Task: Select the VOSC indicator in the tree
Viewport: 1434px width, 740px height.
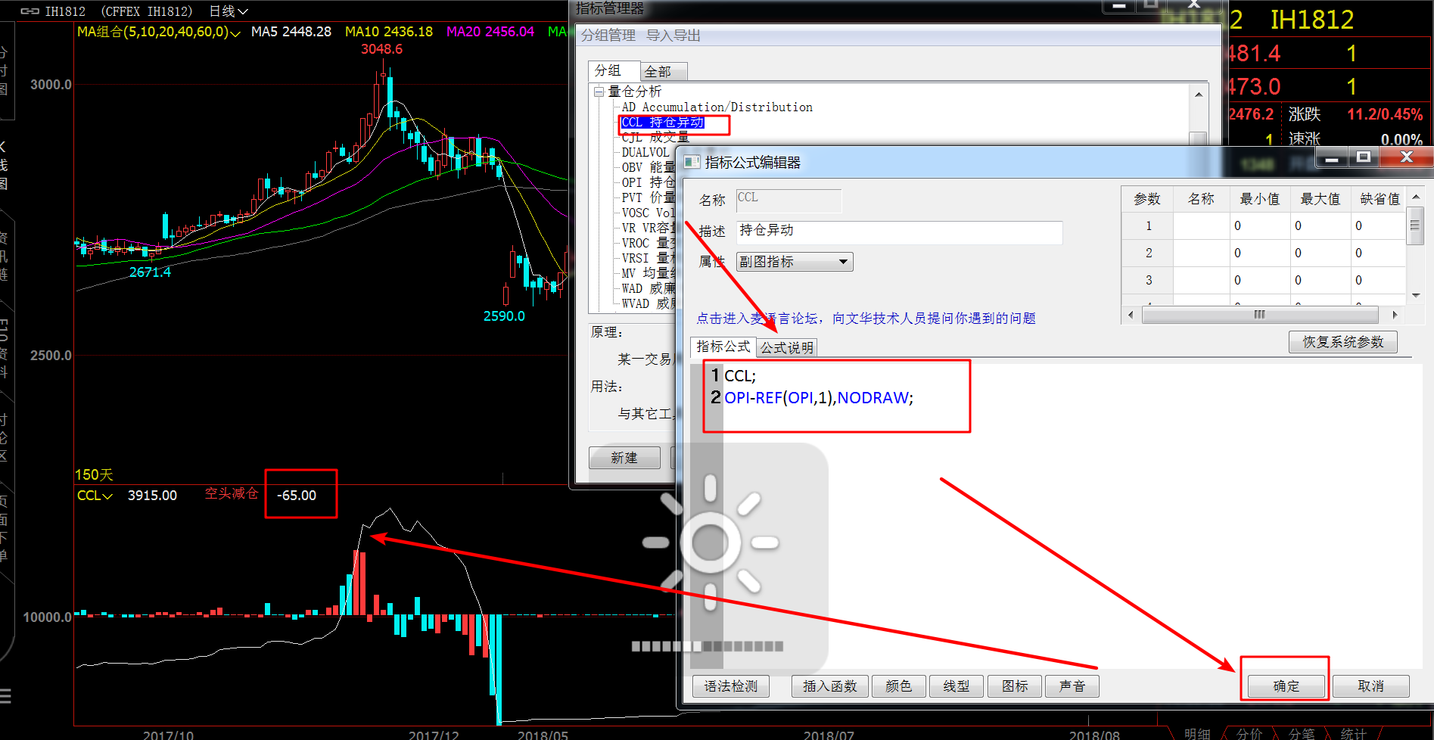Action: [x=648, y=213]
